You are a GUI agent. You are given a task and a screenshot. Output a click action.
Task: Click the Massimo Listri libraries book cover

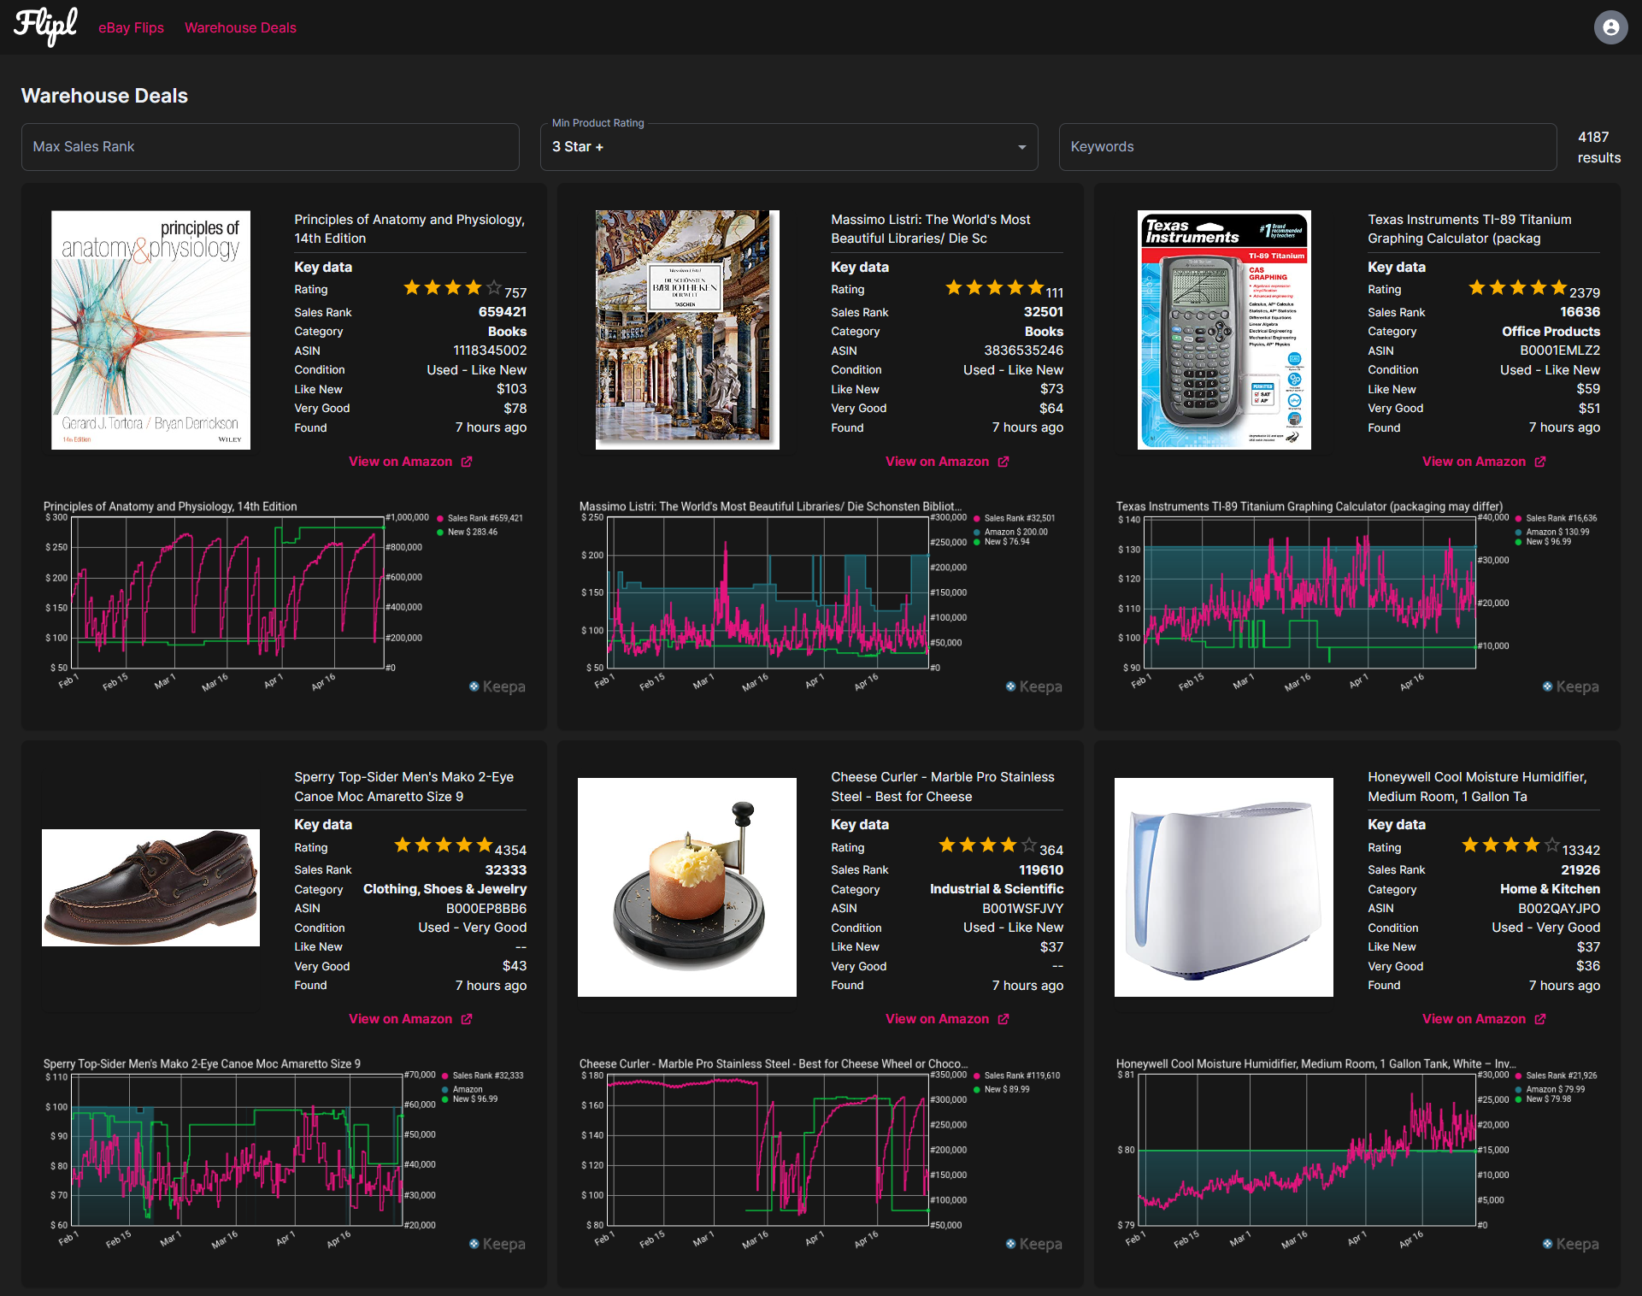pos(687,330)
